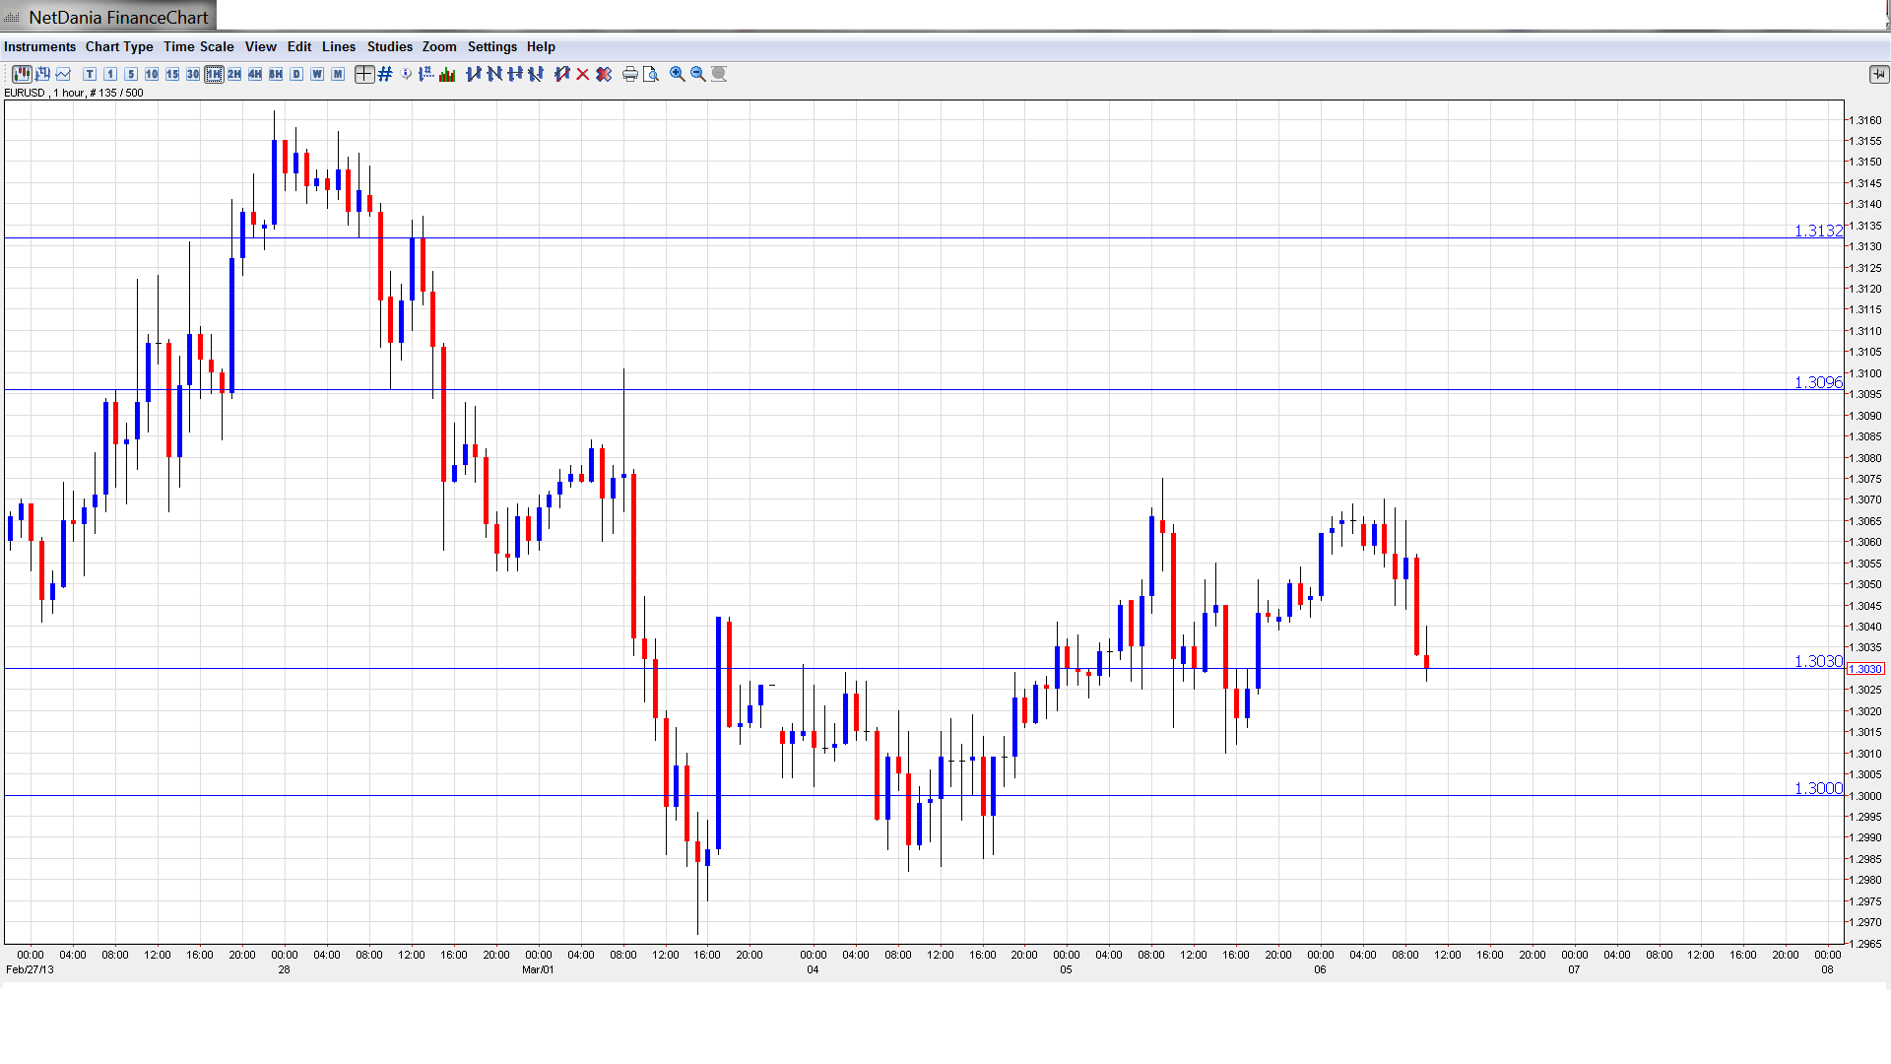Open the Instruments menu
The image size is (1891, 1064).
click(39, 46)
